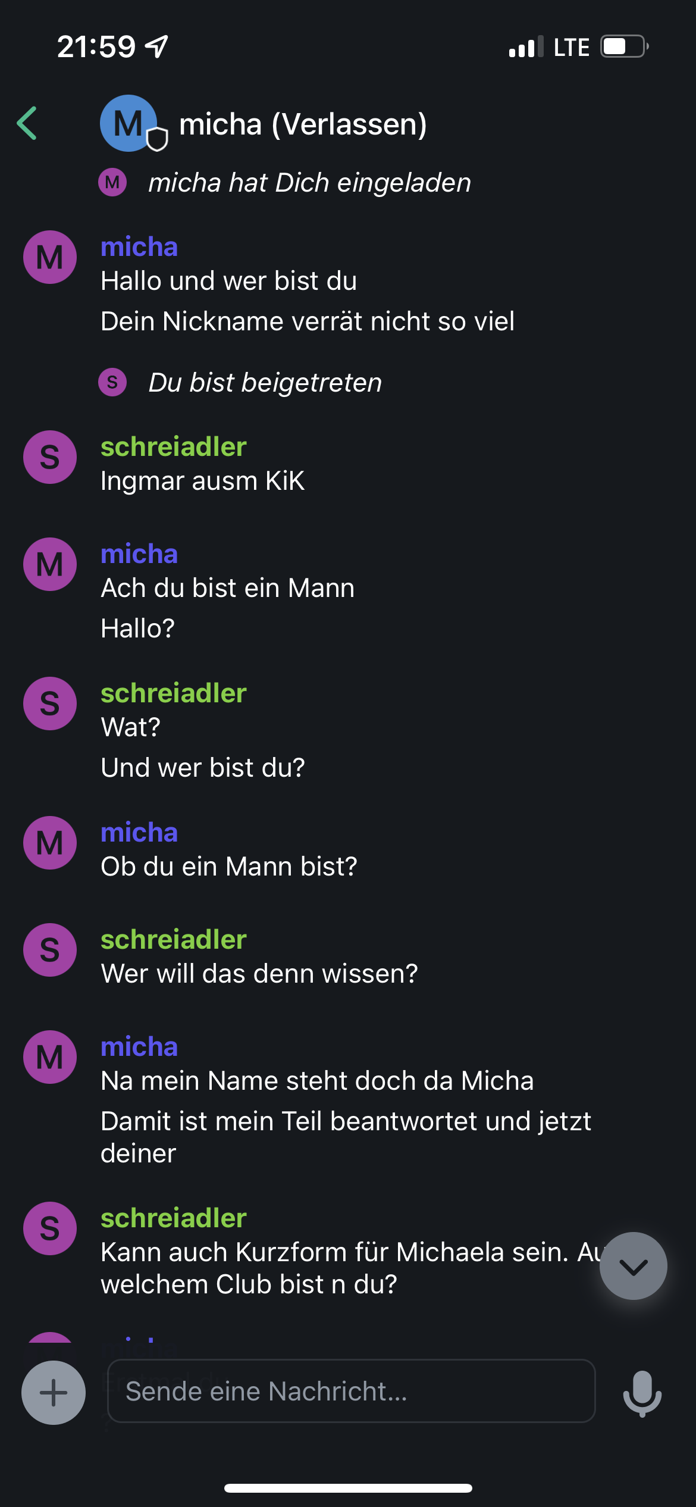Tap the green back arrow
Image resolution: width=696 pixels, height=1507 pixels.
[x=27, y=123]
